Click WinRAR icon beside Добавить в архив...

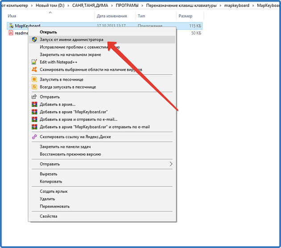click(34, 104)
